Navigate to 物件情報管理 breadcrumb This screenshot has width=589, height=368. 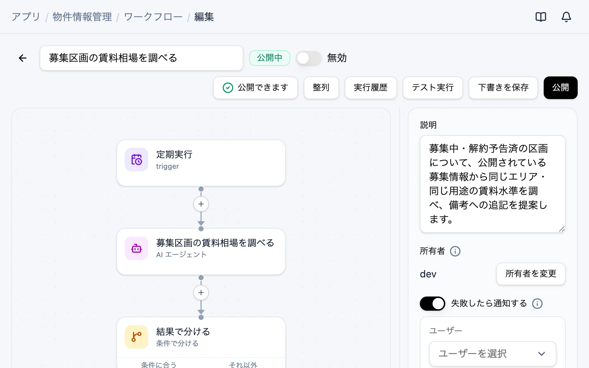click(x=82, y=17)
